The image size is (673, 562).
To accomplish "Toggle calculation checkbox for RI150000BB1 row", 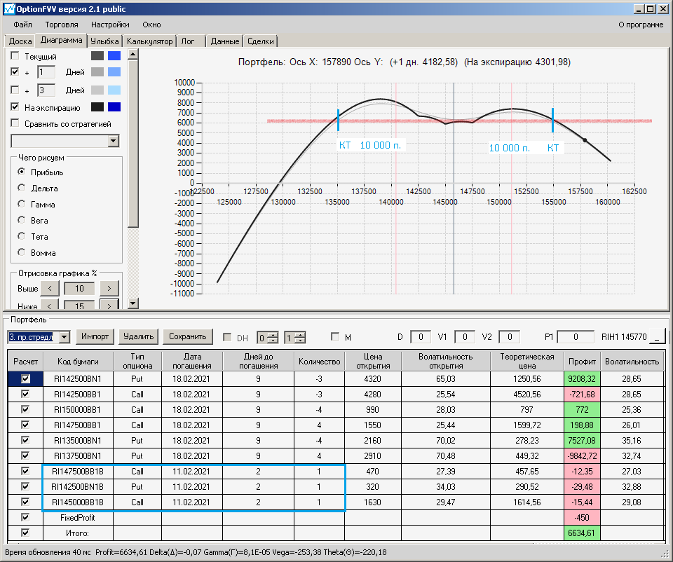I will [26, 410].
